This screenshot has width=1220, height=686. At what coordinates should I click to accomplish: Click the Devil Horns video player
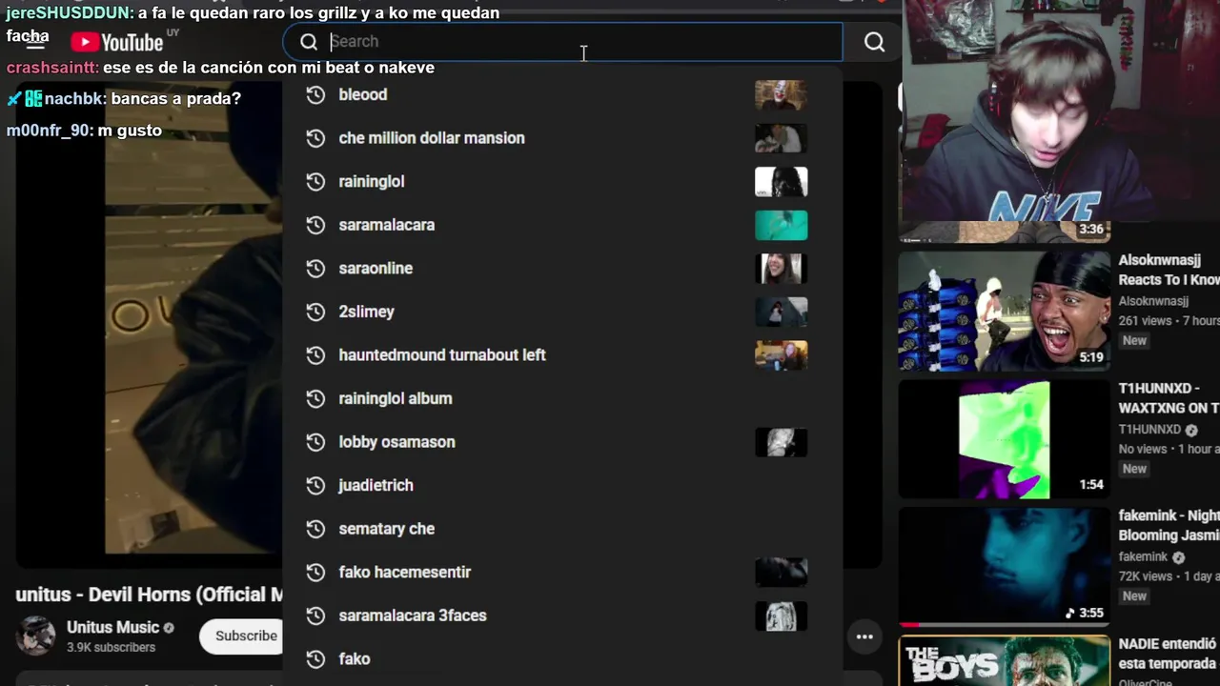pos(149,324)
